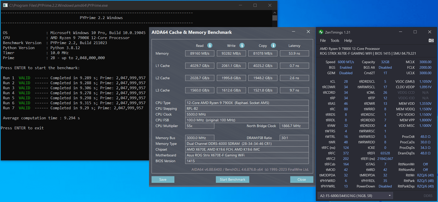Click the GDM value Disabled in ZenTimings

tap(346, 73)
